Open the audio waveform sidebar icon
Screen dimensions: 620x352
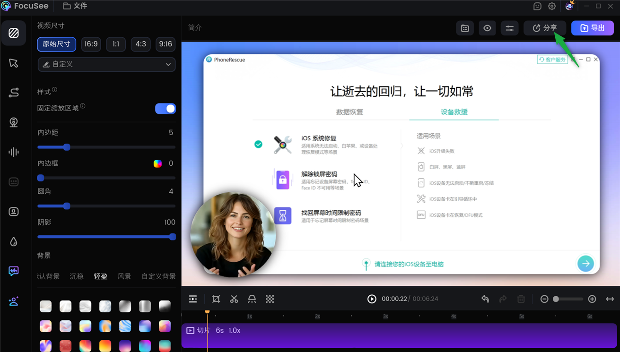pos(14,152)
